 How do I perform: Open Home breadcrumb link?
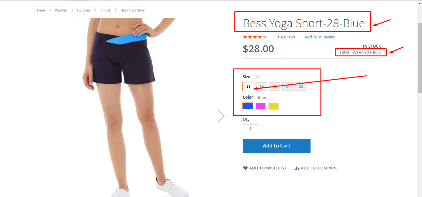40,10
